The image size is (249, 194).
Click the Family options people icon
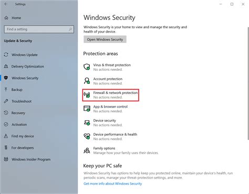tap(87, 150)
